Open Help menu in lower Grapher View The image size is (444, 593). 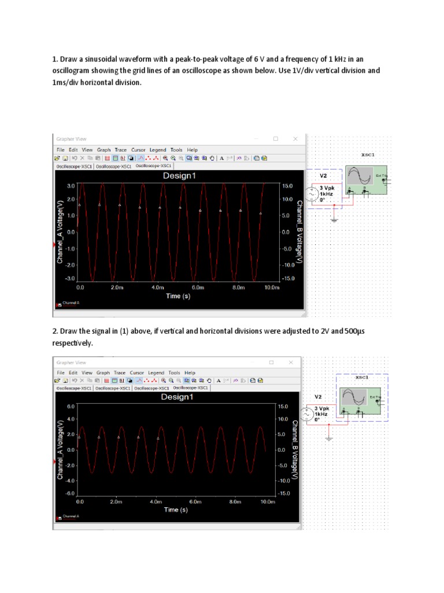click(x=190, y=372)
